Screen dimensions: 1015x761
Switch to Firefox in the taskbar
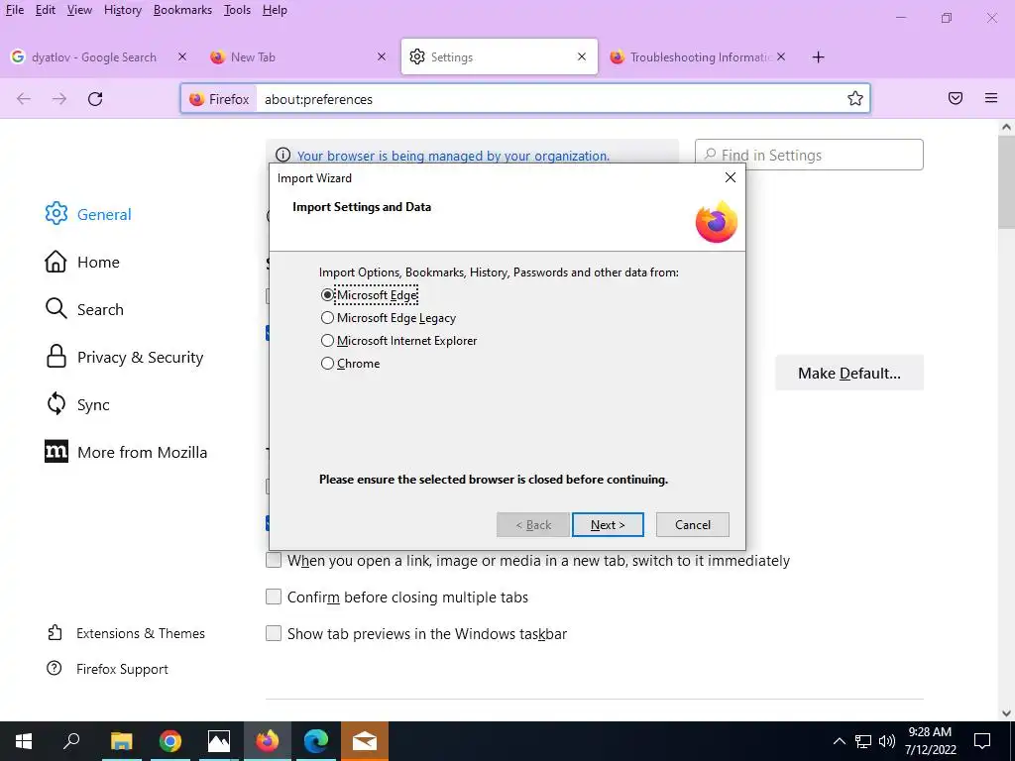[268, 741]
